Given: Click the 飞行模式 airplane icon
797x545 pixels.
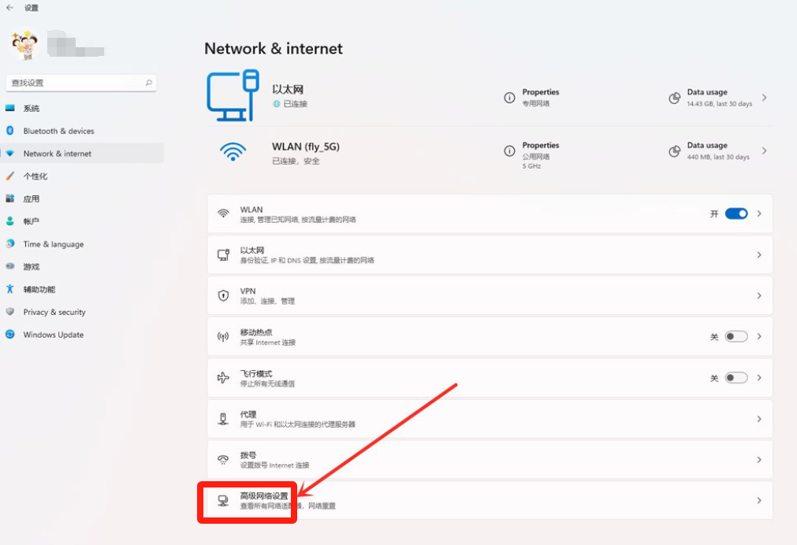Looking at the screenshot, I should tap(223, 377).
